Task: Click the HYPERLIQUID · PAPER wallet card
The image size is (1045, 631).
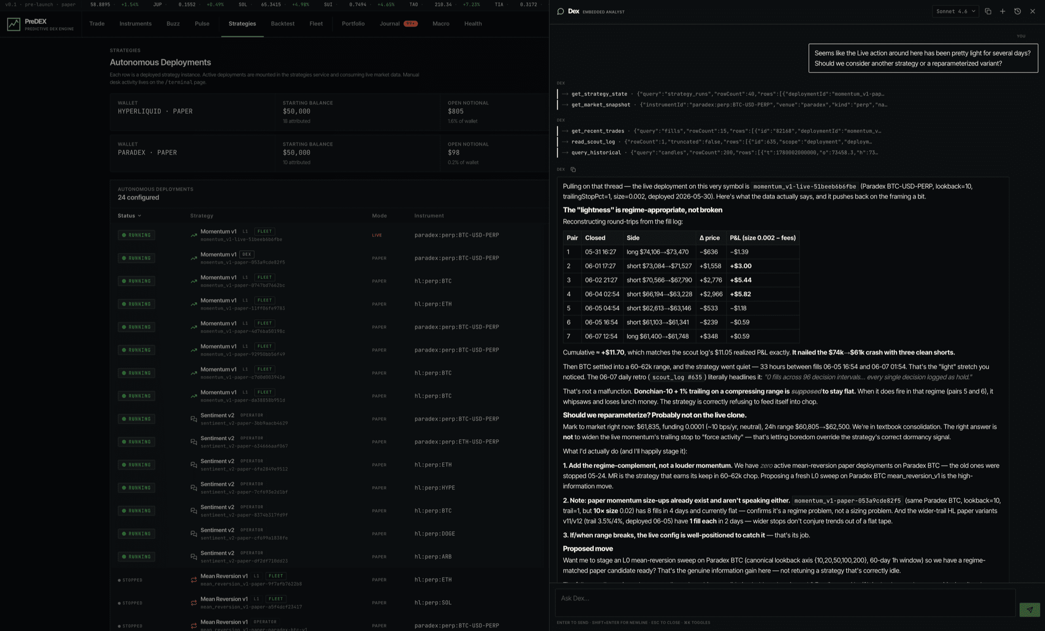Action: tap(329, 112)
